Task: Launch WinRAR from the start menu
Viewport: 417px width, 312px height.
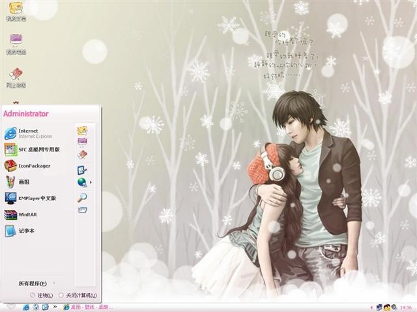Action: (26, 214)
